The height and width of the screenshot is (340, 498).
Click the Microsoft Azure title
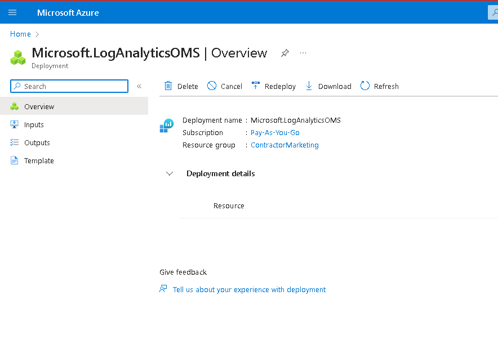68,13
